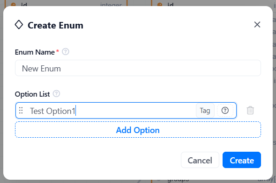
Task: Click the diamond enum icon beside the title
Action: tap(19, 25)
